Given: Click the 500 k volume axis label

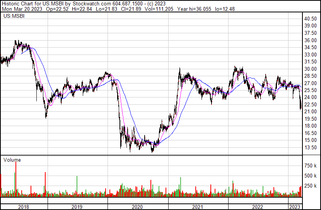Looking at the screenshot, I should (311, 176).
